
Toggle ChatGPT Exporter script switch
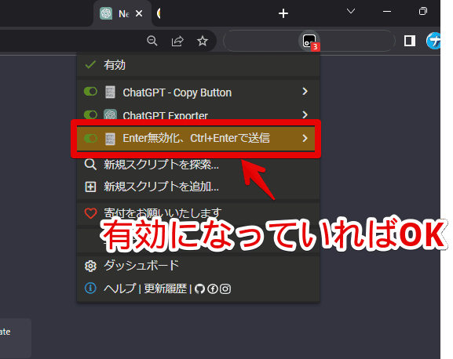tap(90, 114)
